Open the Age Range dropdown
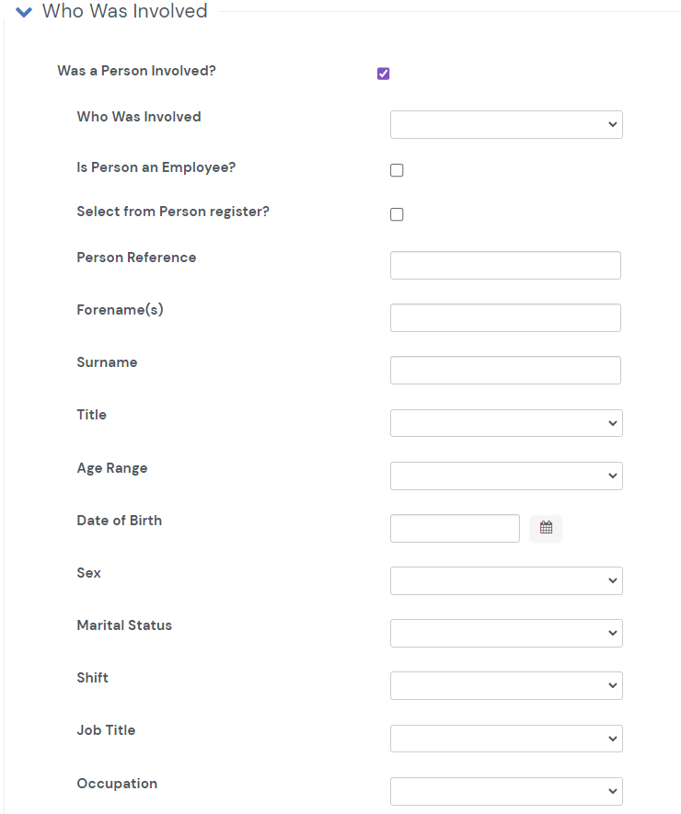 (x=506, y=476)
